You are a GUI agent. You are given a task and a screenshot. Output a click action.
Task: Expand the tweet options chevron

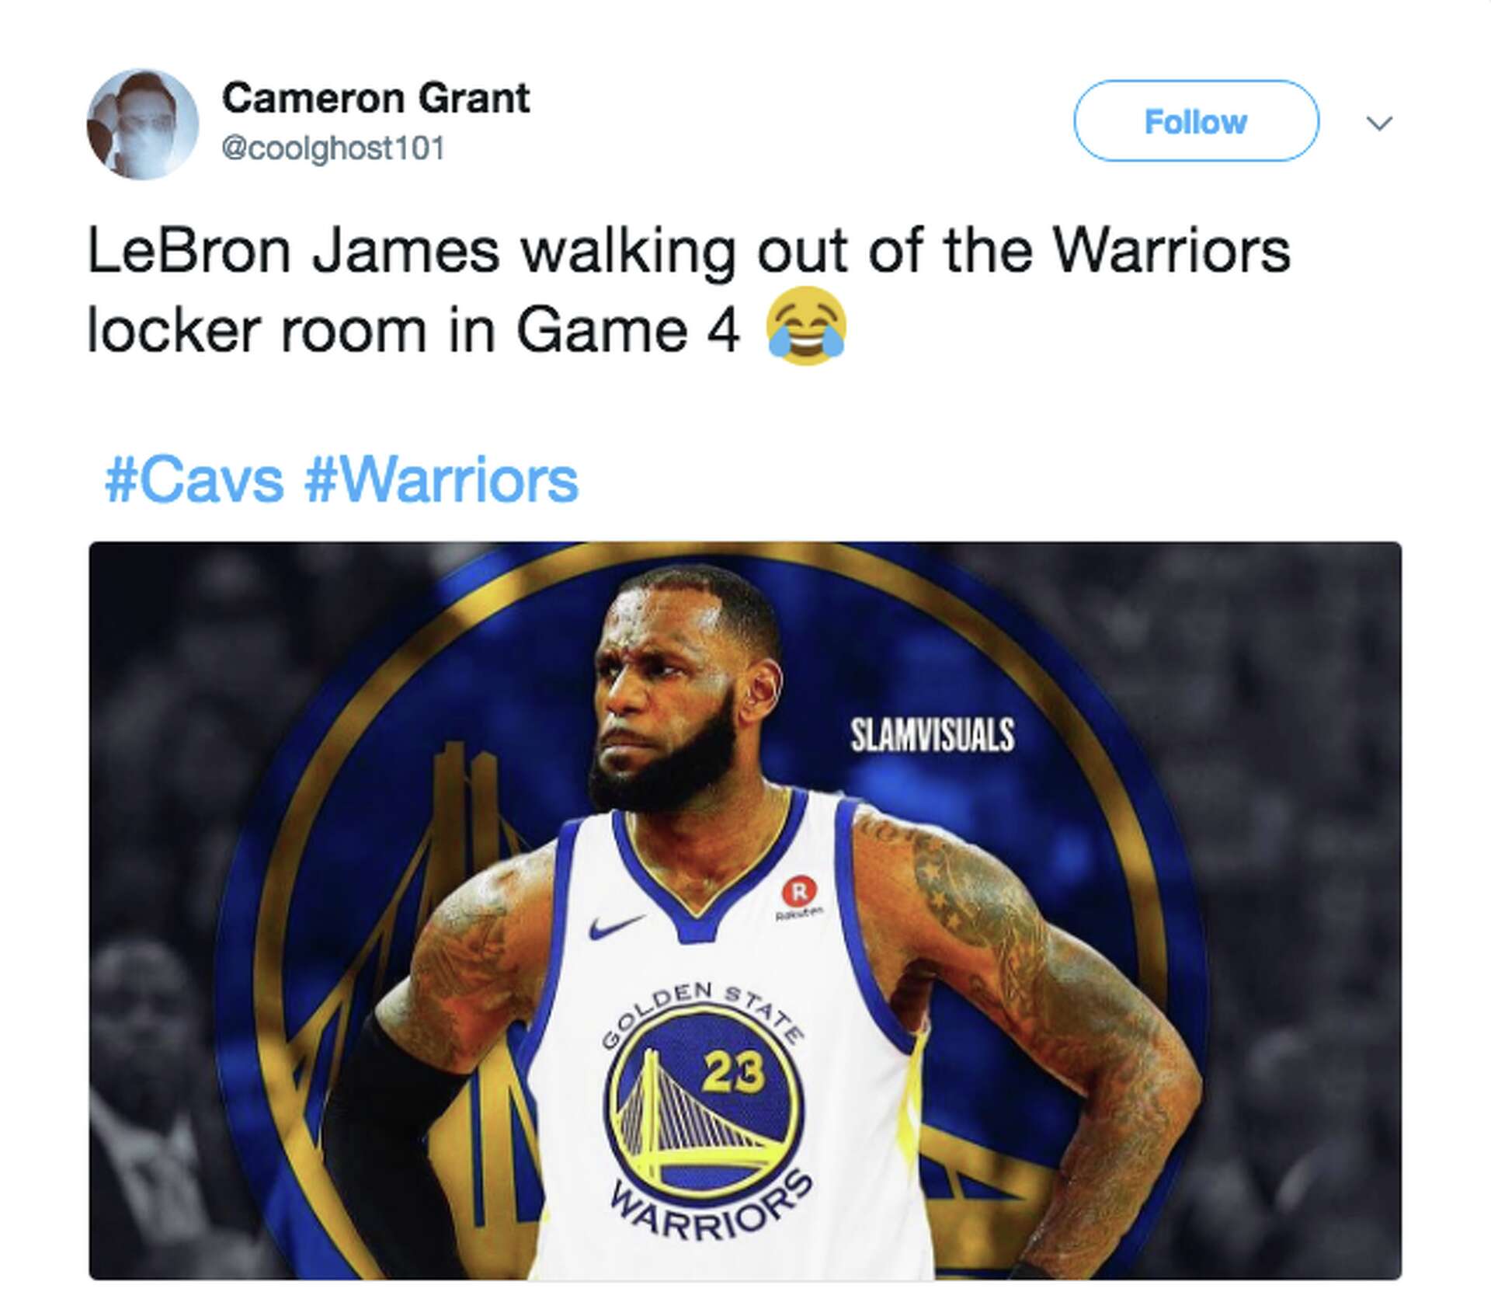1379,123
